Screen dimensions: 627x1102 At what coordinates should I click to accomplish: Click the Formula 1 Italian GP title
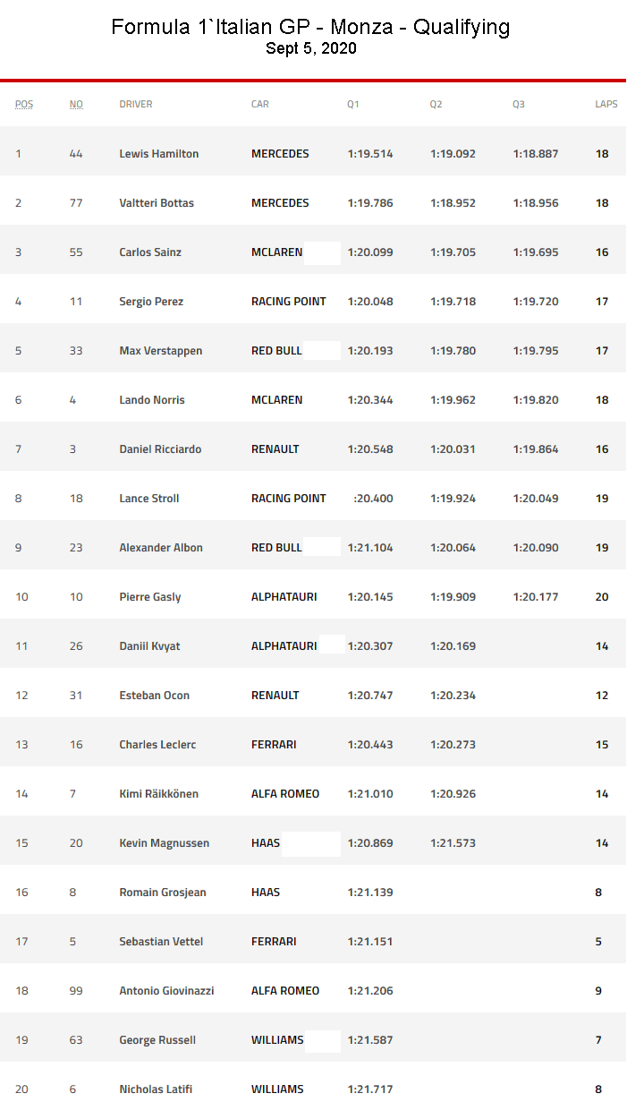click(310, 27)
